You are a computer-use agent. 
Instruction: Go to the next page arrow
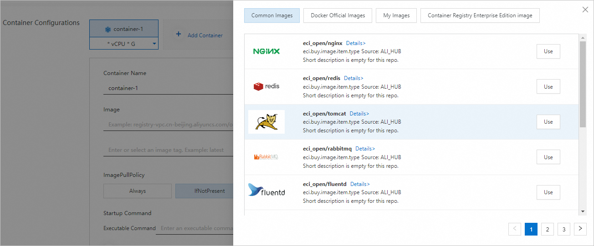[580, 229]
